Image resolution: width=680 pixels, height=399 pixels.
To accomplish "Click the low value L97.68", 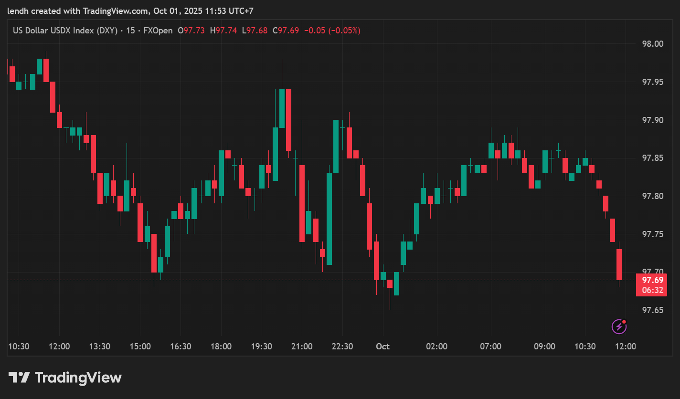I will [255, 31].
